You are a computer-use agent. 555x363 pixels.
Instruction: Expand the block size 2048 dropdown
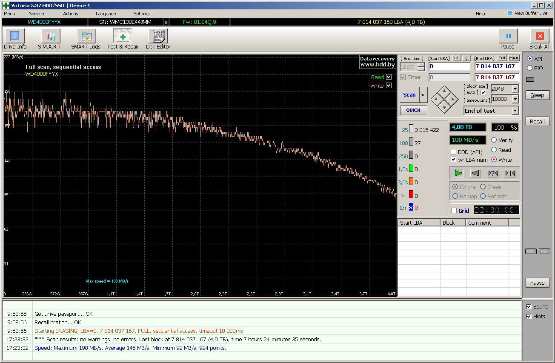click(x=515, y=89)
